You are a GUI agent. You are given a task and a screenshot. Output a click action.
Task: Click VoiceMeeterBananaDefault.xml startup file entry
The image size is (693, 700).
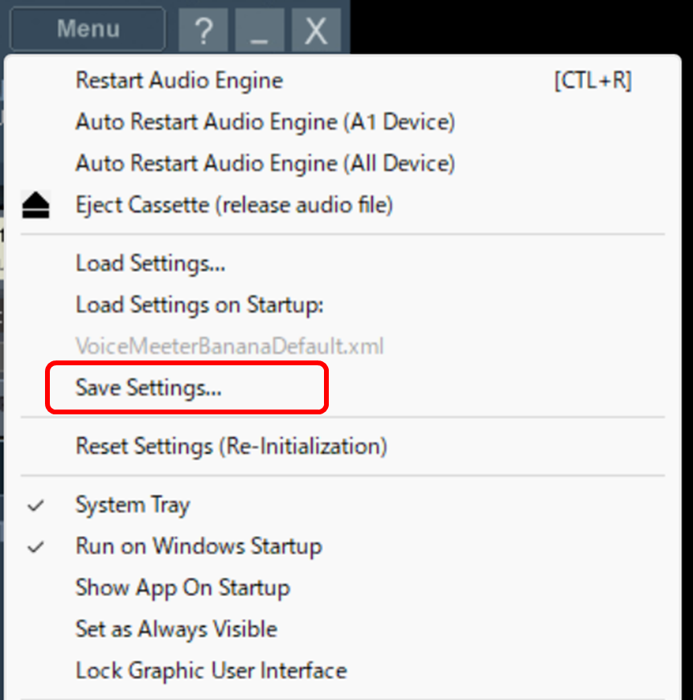tap(229, 347)
